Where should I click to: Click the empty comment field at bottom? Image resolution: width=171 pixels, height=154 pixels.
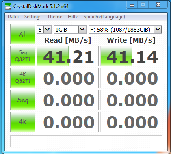(86, 141)
